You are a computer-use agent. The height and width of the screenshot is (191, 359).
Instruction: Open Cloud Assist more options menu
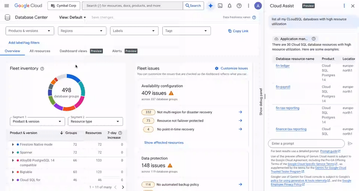344,6
